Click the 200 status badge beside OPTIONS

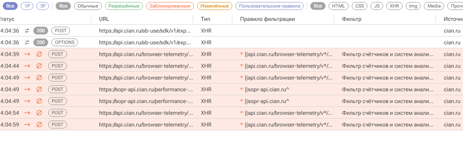click(x=41, y=42)
